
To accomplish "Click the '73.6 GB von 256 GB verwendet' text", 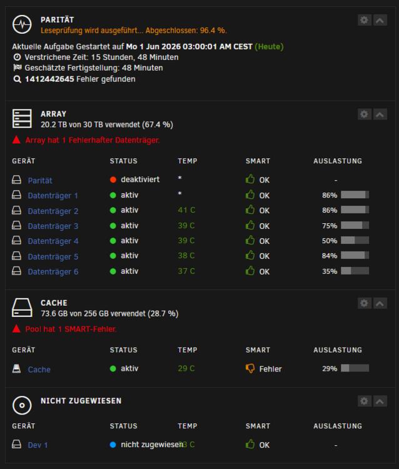I will coord(109,314).
